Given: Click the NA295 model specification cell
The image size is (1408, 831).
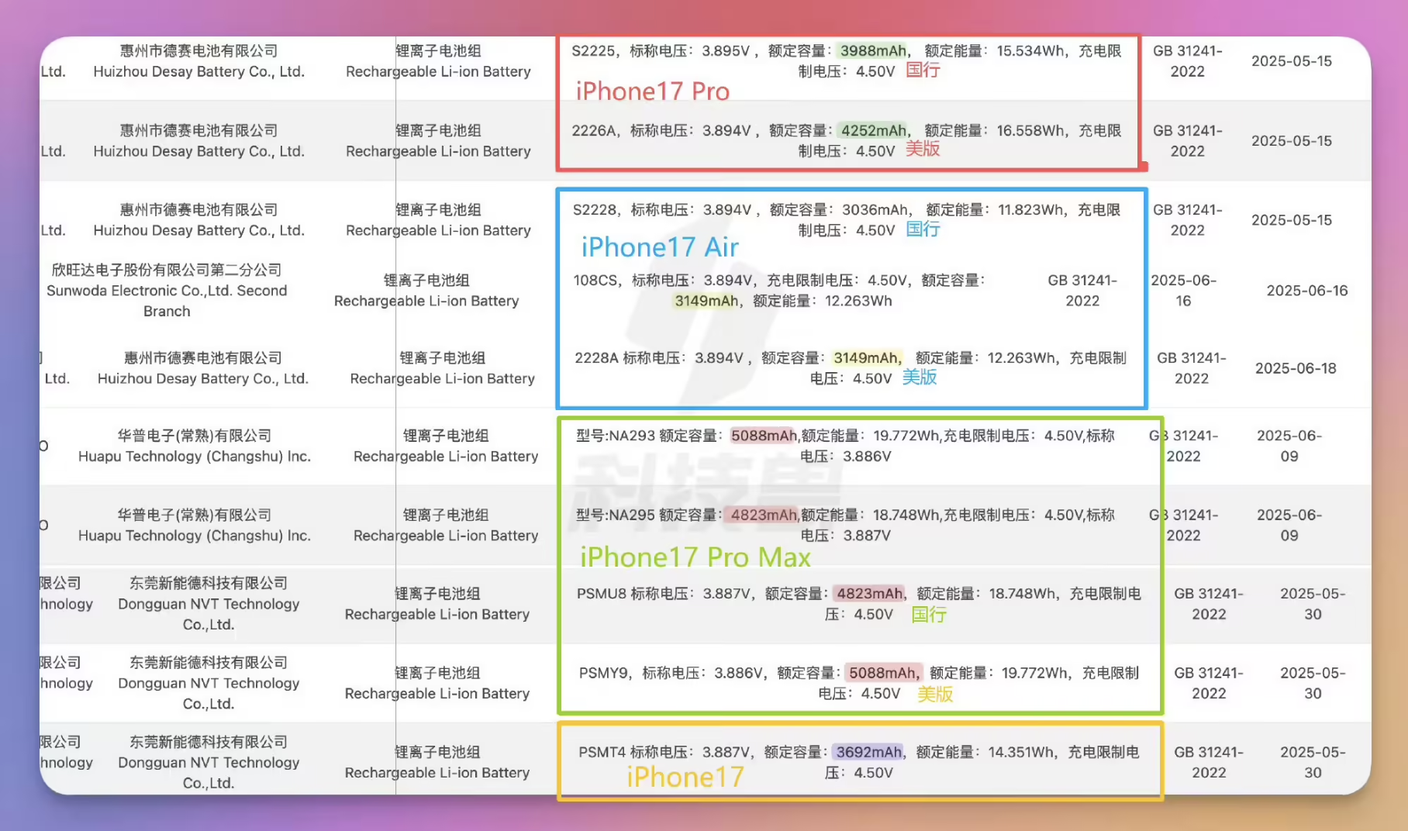Looking at the screenshot, I should [x=845, y=525].
